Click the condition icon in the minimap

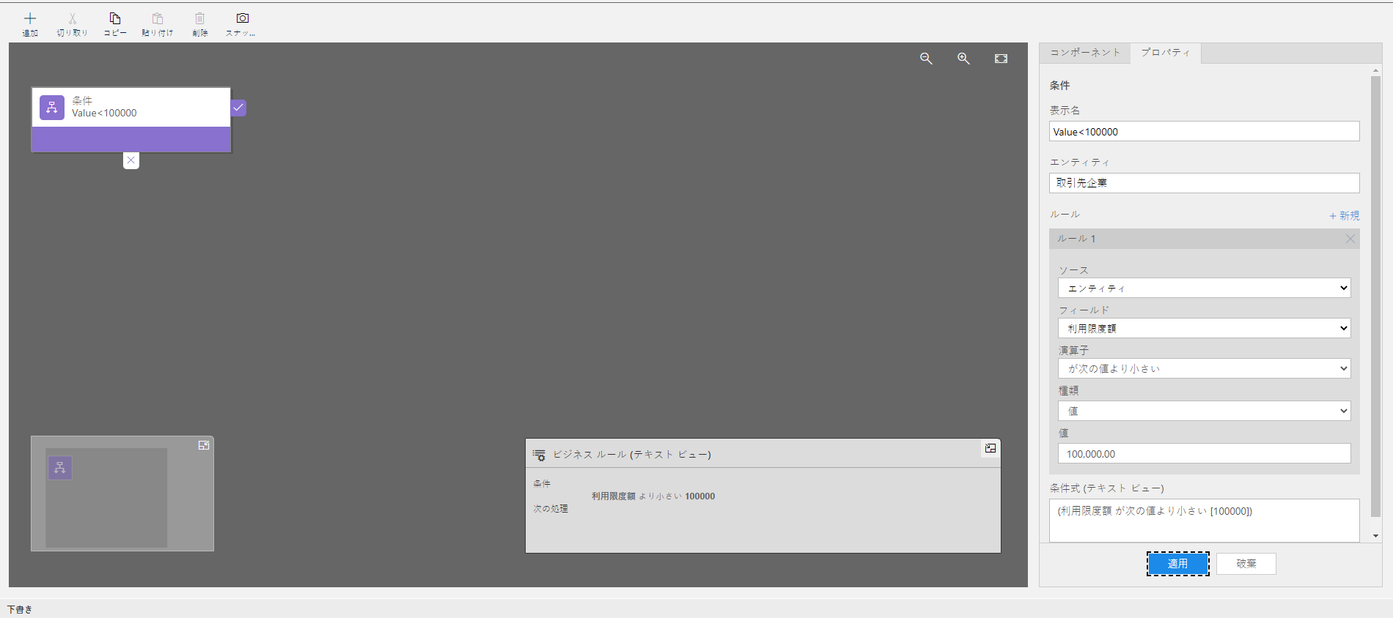60,468
